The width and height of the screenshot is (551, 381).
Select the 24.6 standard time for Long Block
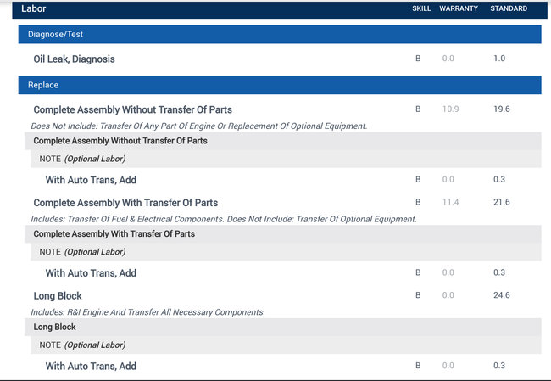[501, 295]
